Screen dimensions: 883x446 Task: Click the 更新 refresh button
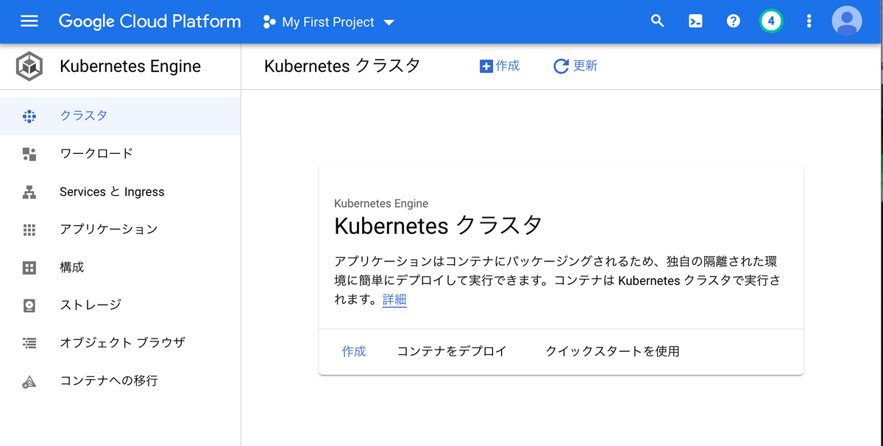click(575, 66)
